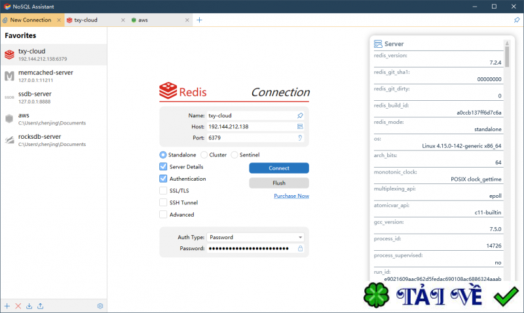Click the Connect button

click(x=279, y=168)
